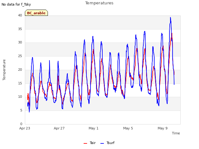Click the 40 y-axis tick label

pyautogui.click(x=20, y=16)
